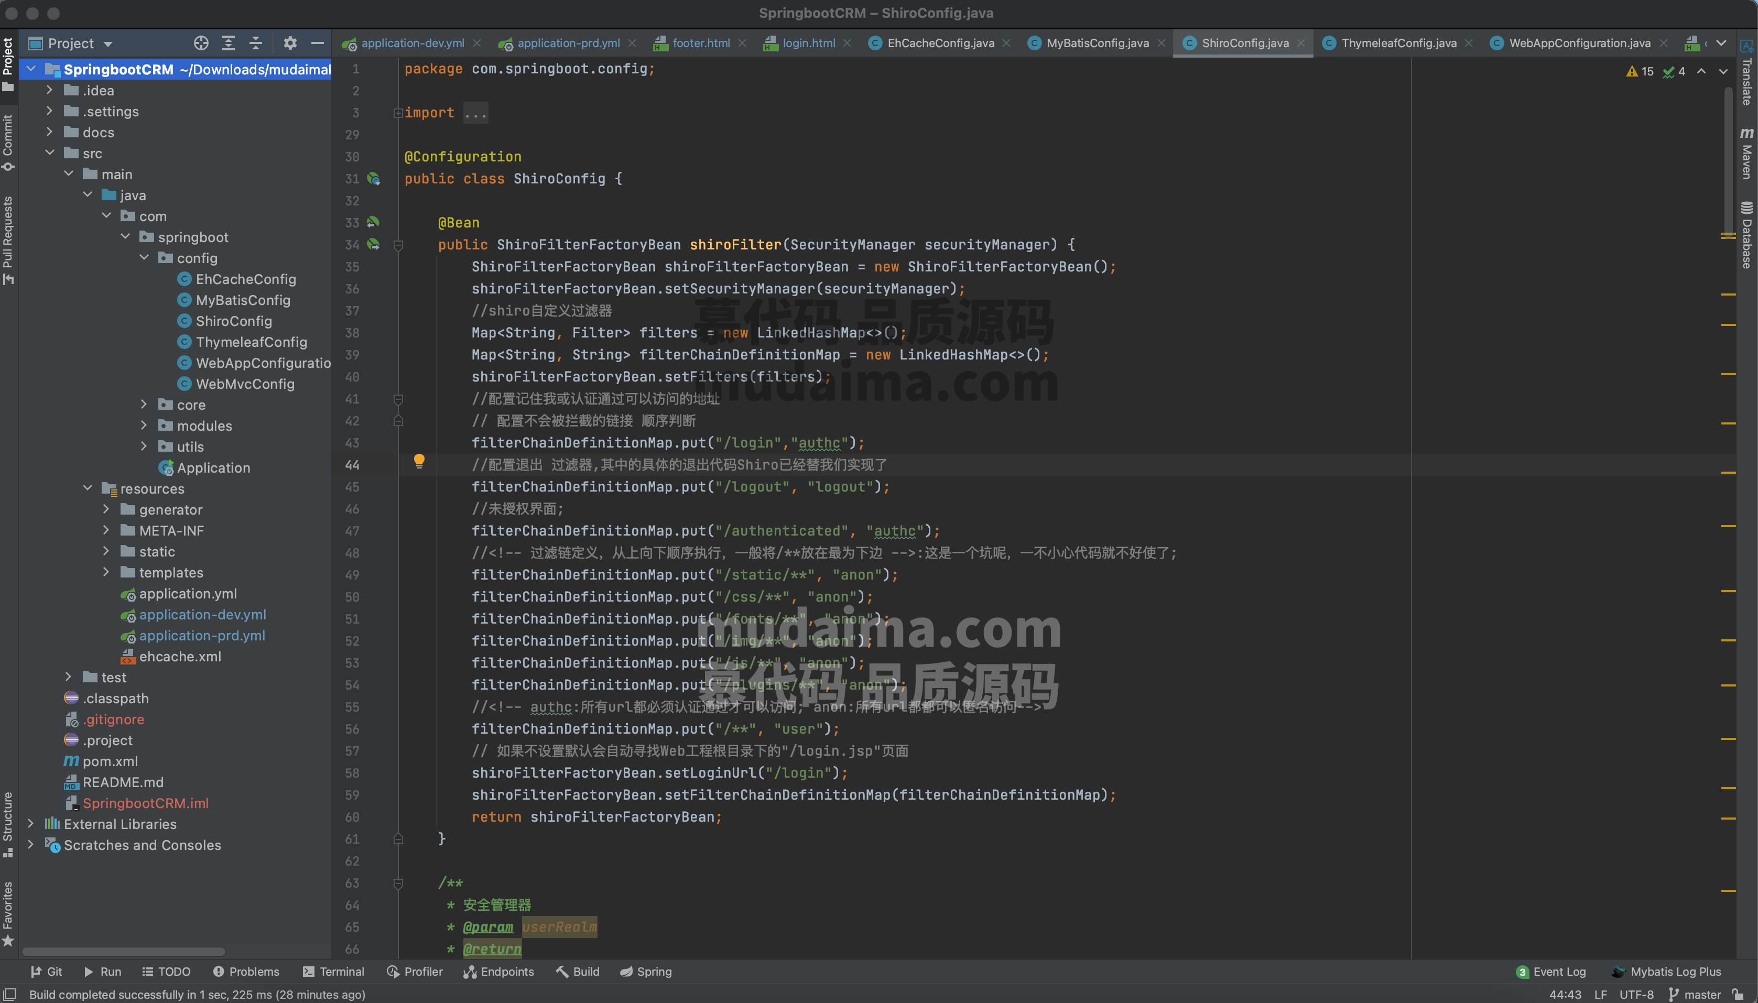This screenshot has width=1758, height=1003.
Task: Change UTF-8 file encoding in status bar
Action: (x=1636, y=994)
